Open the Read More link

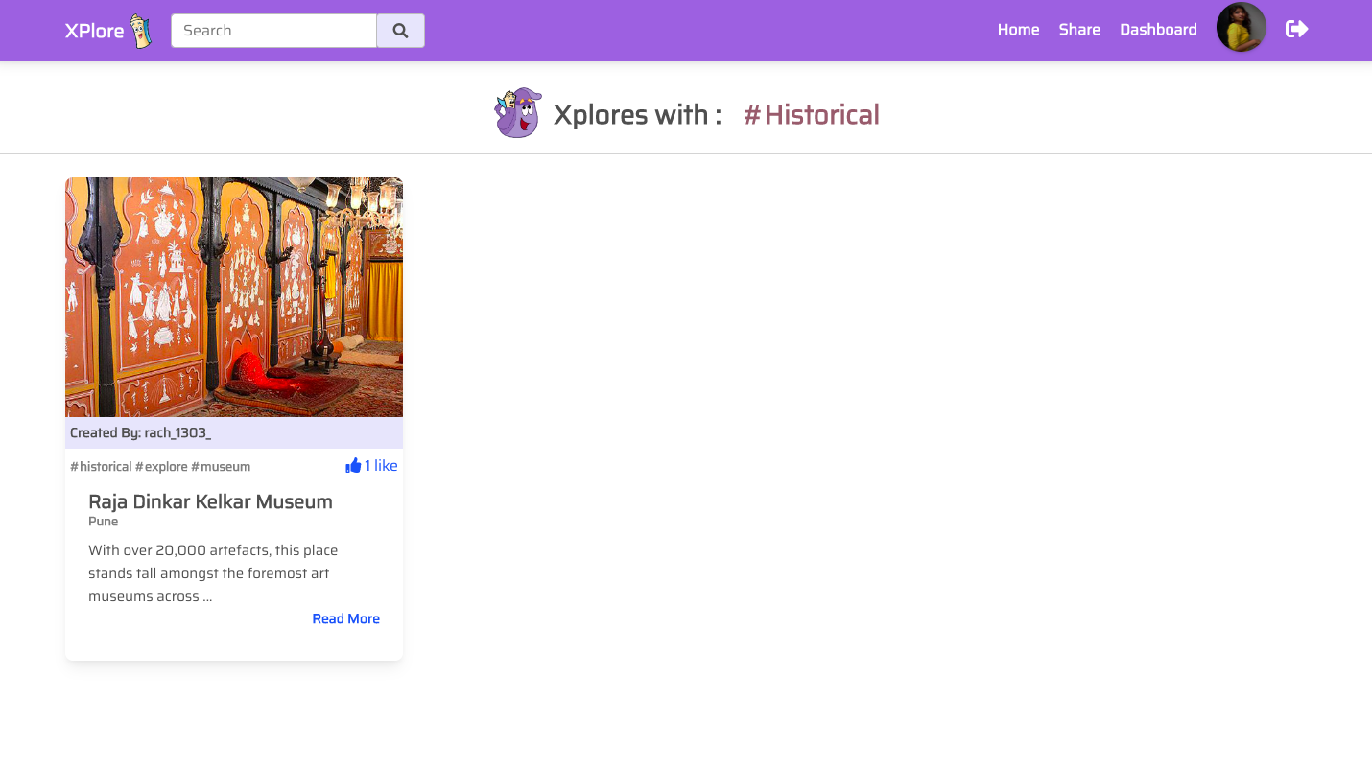click(x=345, y=618)
